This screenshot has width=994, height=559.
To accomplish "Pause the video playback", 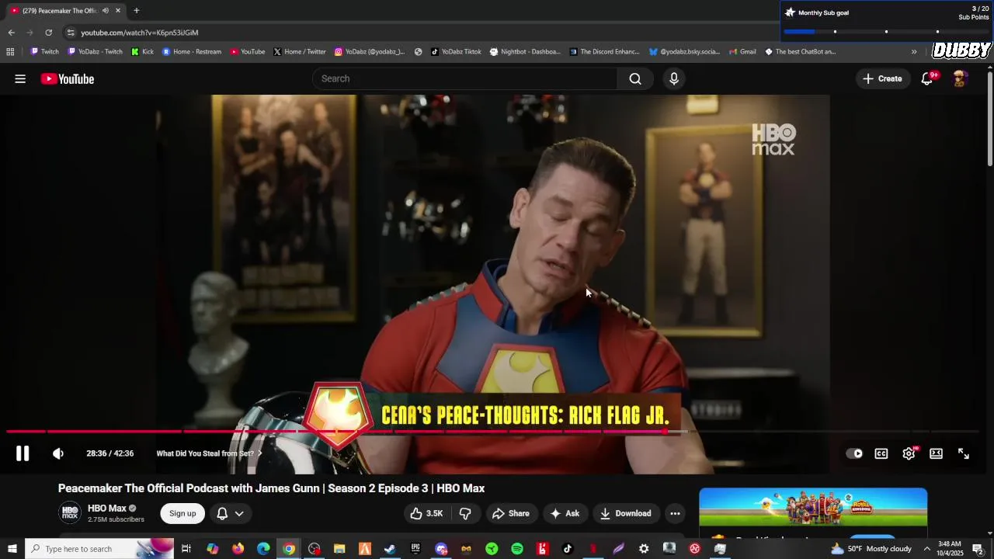I will (23, 453).
